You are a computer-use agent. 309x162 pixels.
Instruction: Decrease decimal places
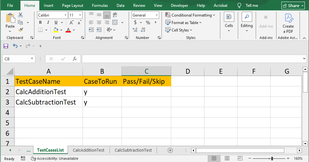[143, 30]
